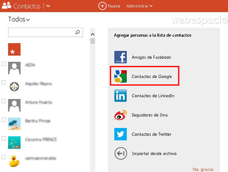Open AIDA's gray avatar picture
The height and width of the screenshot is (172, 228).
click(14, 68)
